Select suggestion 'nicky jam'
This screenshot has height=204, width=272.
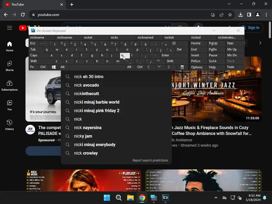pyautogui.click(x=116, y=136)
